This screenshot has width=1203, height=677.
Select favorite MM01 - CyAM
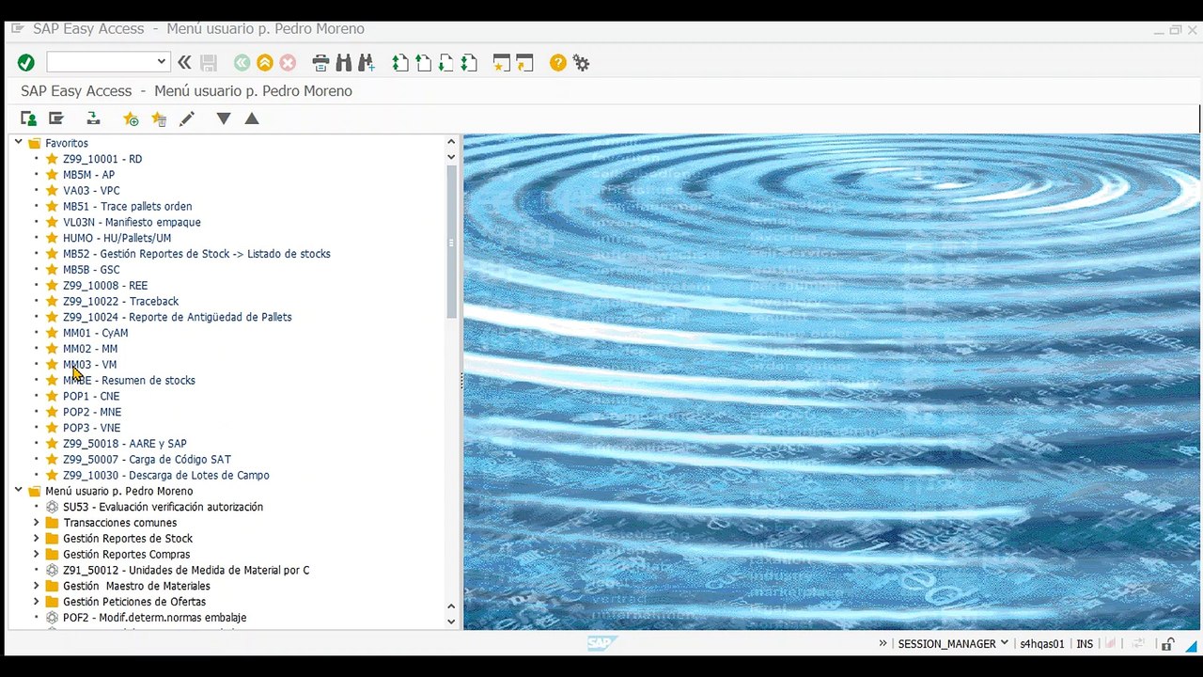[95, 333]
